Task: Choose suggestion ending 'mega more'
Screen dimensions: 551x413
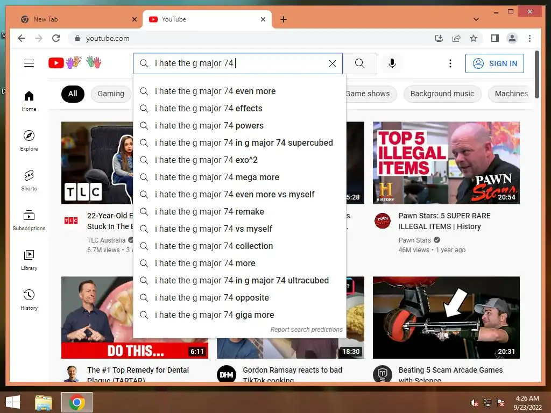Action: (x=239, y=177)
